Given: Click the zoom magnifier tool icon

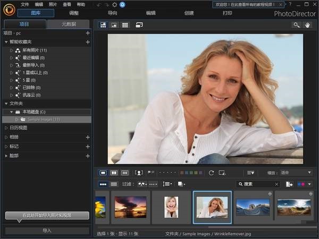Looking at the screenshot, I should point(297,25).
